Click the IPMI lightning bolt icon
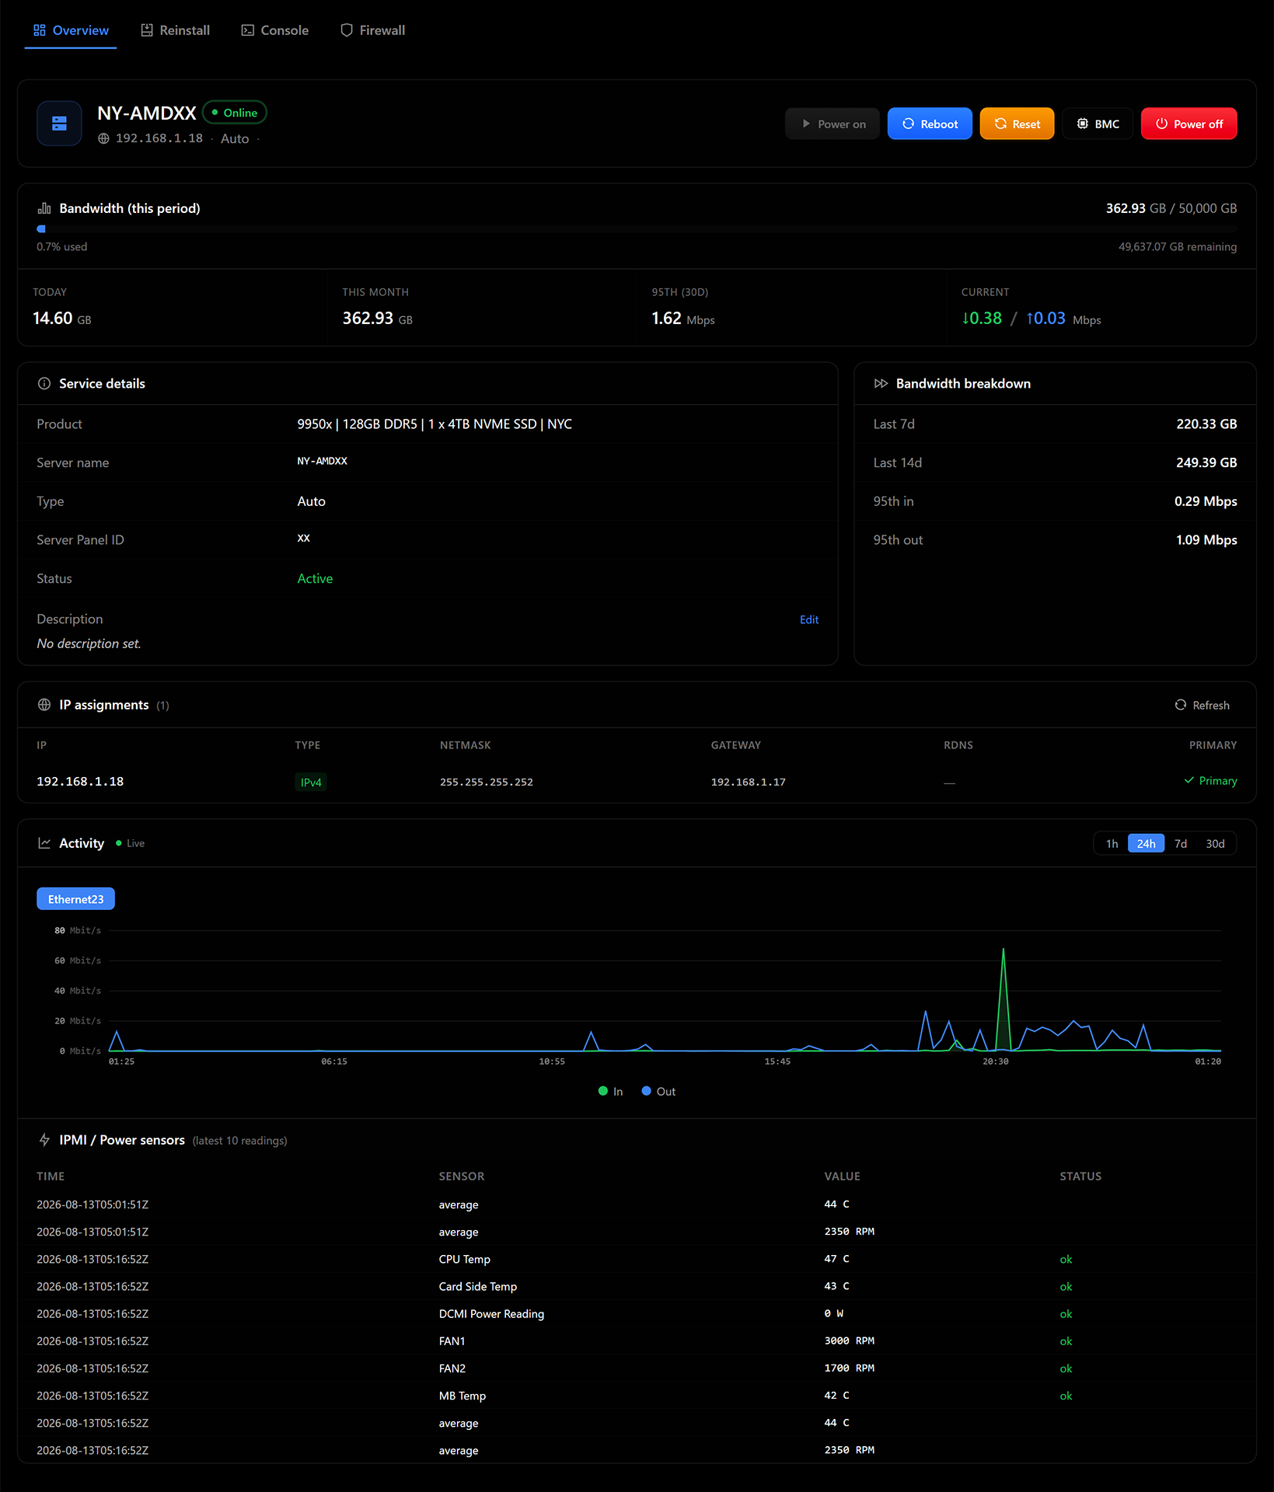The height and width of the screenshot is (1492, 1274). point(44,1140)
